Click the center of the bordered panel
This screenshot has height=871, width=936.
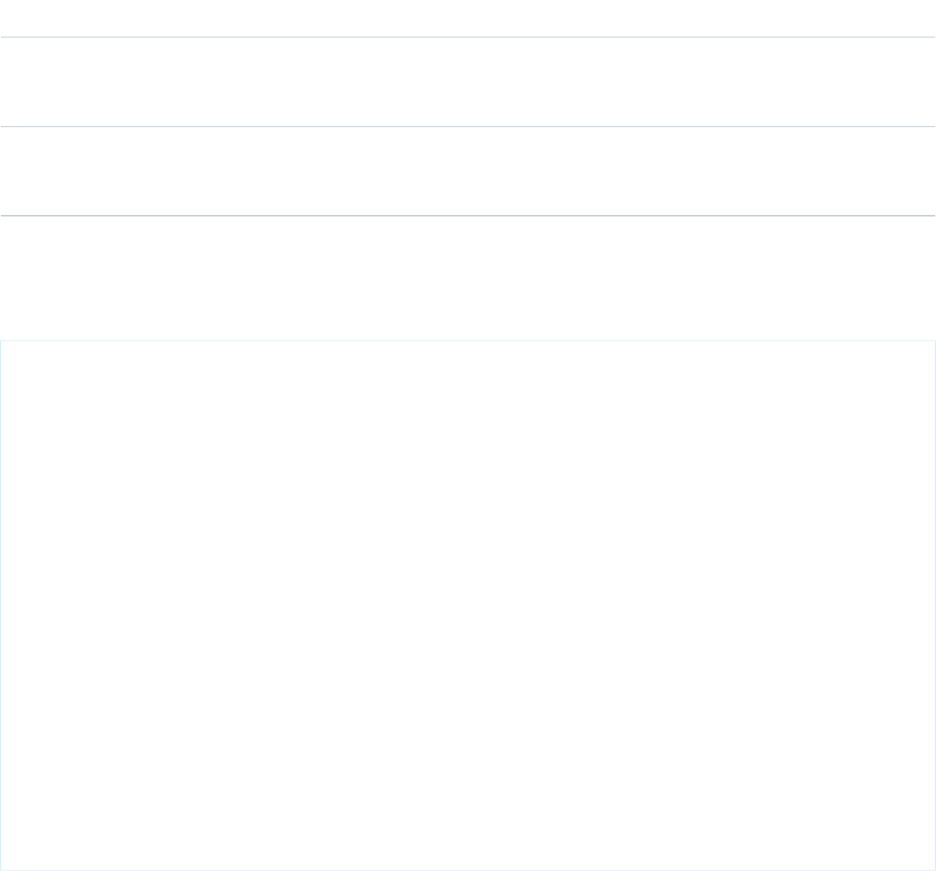coord(468,606)
